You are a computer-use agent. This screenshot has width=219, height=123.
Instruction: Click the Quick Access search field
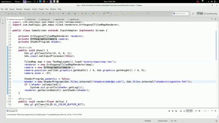(181, 14)
